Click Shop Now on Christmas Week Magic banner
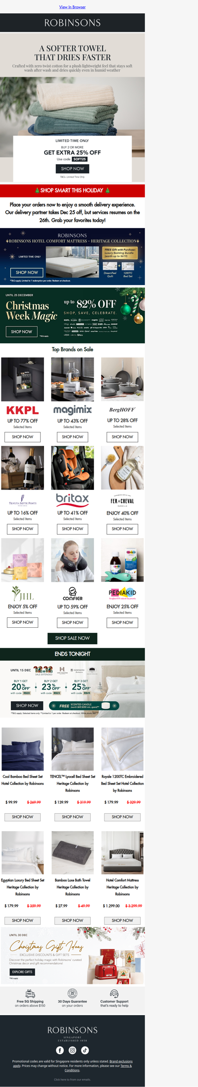This screenshot has height=1087, width=198. (x=21, y=331)
